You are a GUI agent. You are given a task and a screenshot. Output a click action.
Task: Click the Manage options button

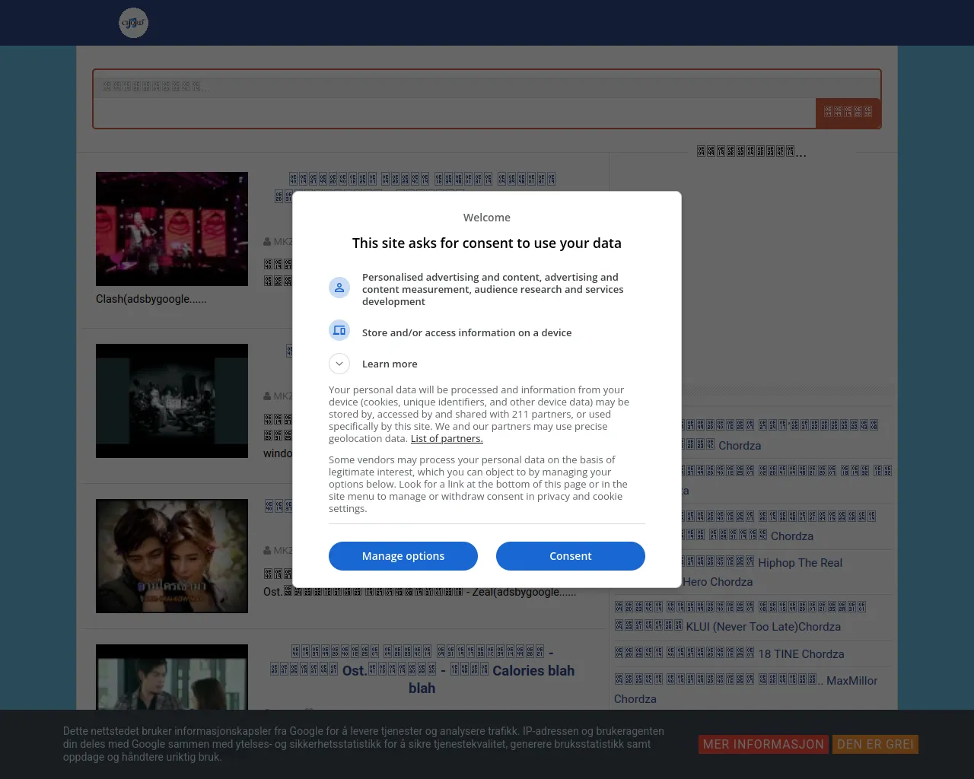(403, 556)
